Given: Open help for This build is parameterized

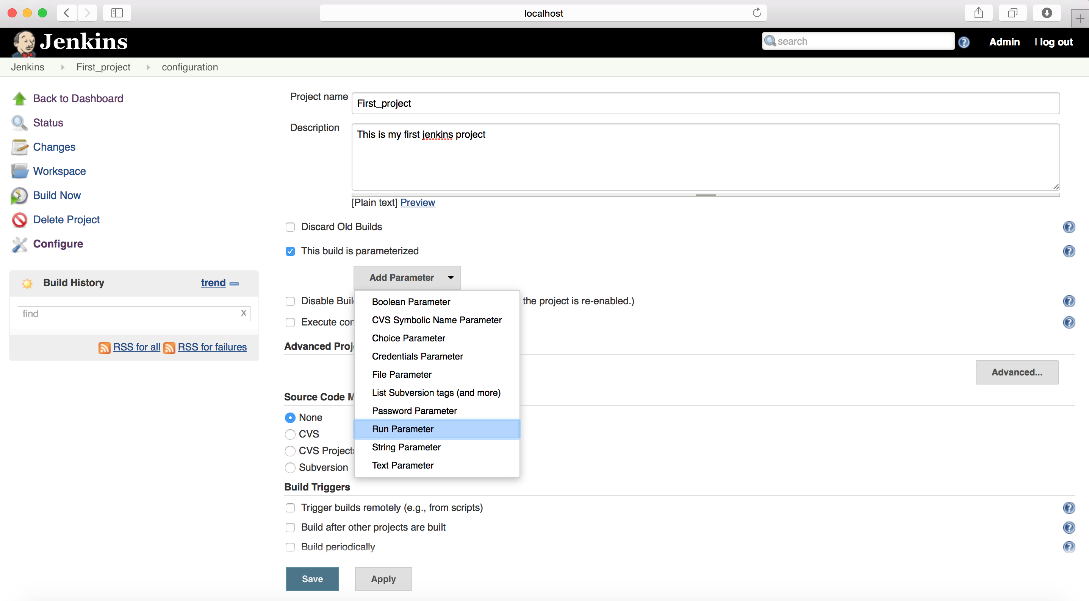Looking at the screenshot, I should click(x=1069, y=251).
